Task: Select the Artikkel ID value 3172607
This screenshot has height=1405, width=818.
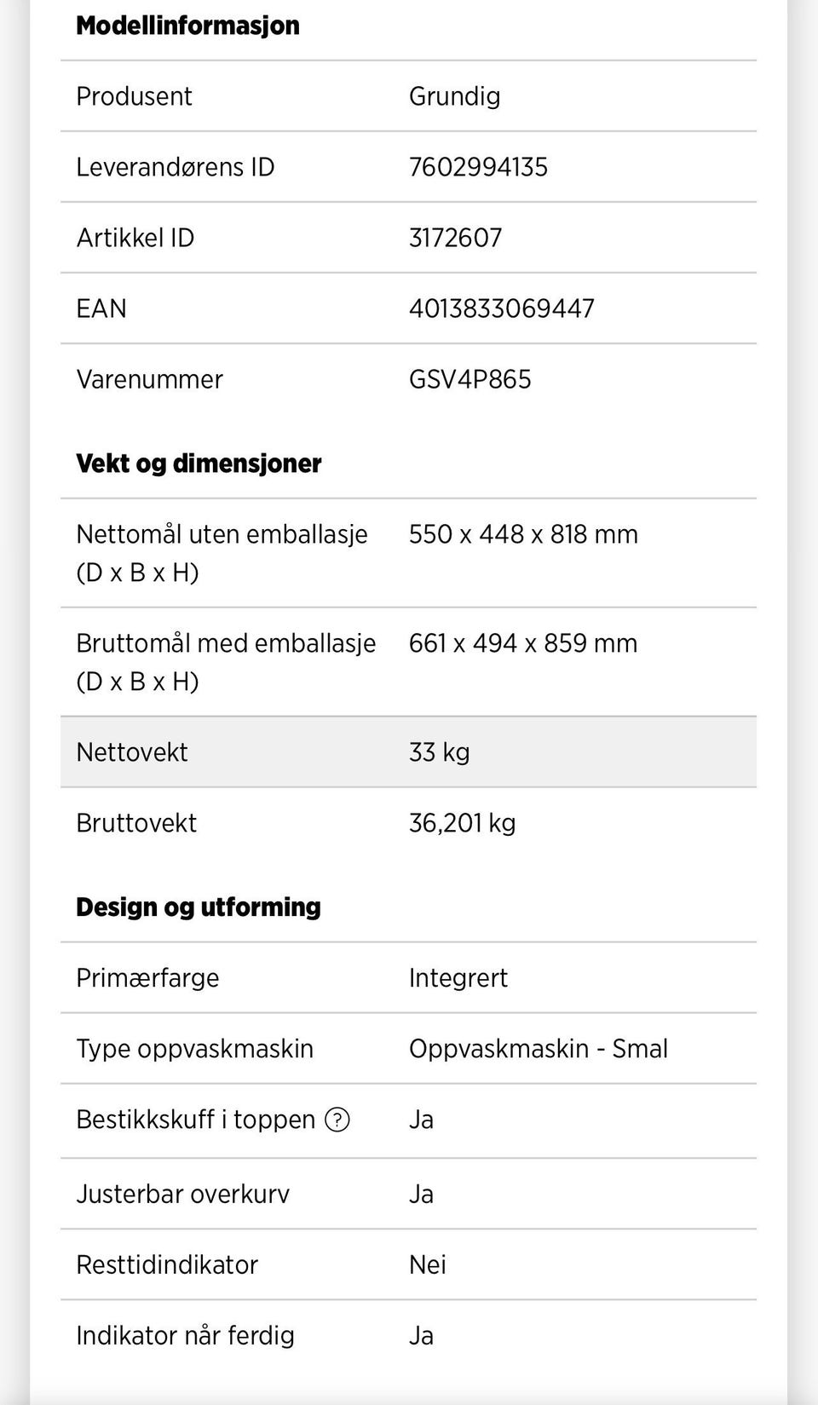Action: click(x=455, y=238)
